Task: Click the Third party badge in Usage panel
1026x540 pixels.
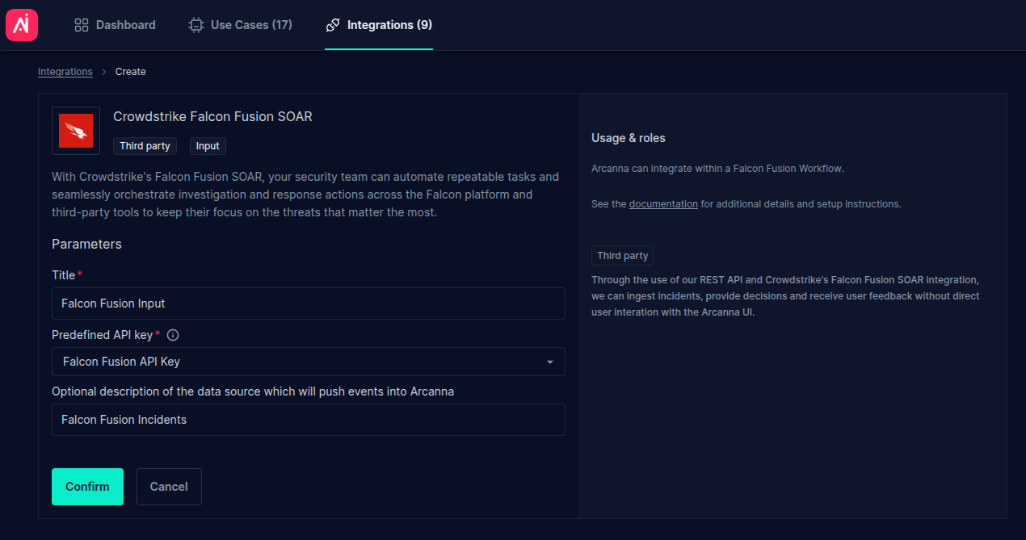Action: [x=622, y=256]
